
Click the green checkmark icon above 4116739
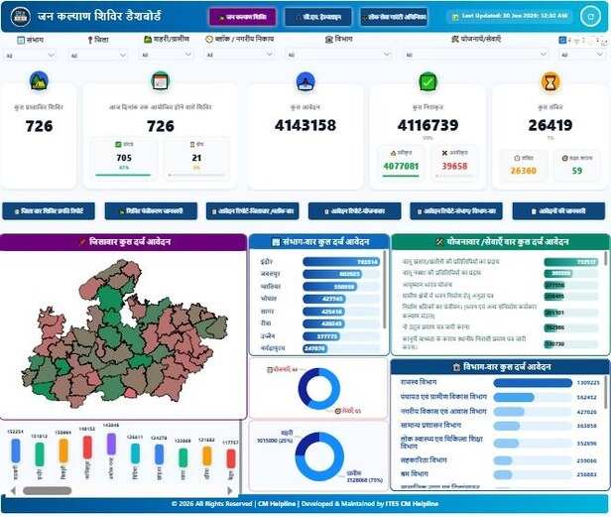pos(428,81)
